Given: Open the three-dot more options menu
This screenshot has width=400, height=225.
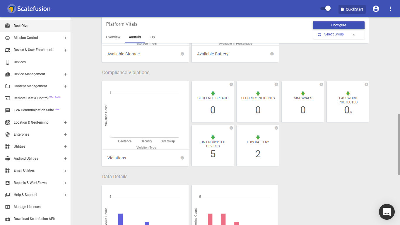Looking at the screenshot, I should click(x=390, y=9).
